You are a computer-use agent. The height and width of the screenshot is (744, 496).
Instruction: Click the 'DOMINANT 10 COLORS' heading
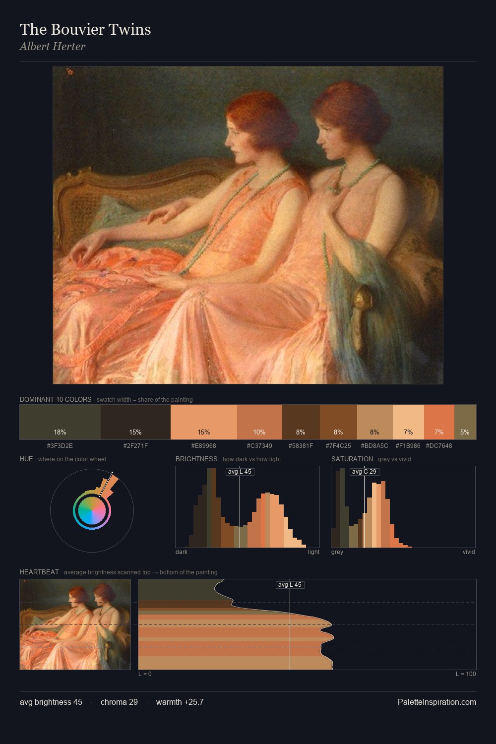(x=56, y=399)
